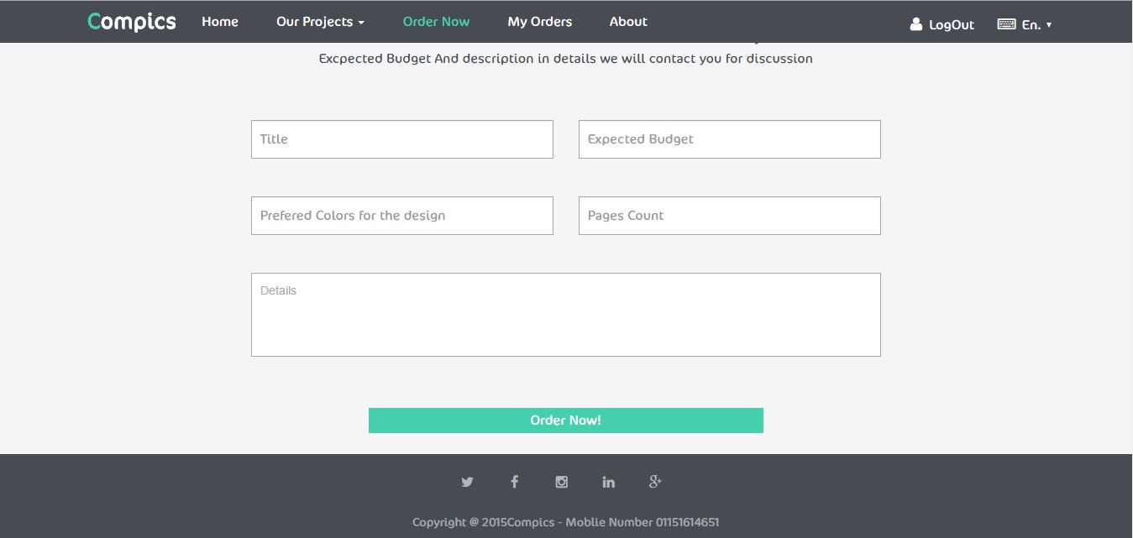The image size is (1133, 538).
Task: Open the Facebook icon in footer
Action: [514, 482]
